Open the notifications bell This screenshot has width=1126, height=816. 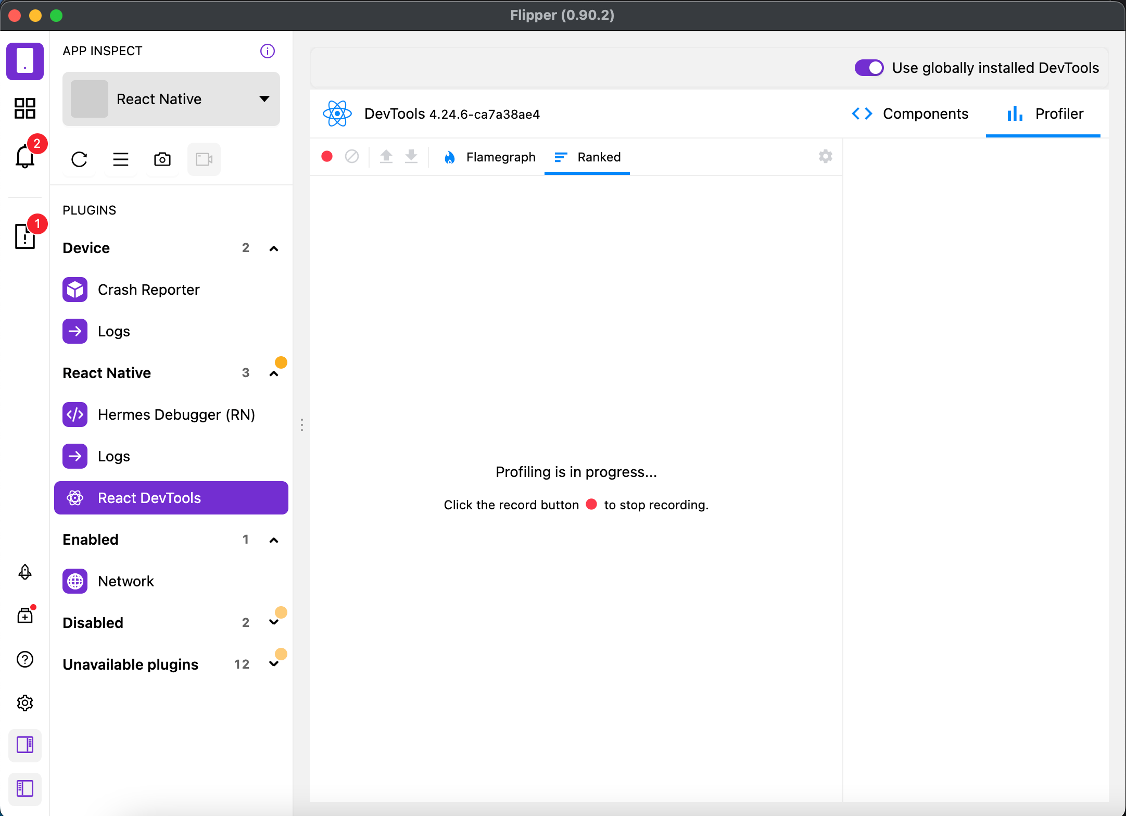point(24,156)
